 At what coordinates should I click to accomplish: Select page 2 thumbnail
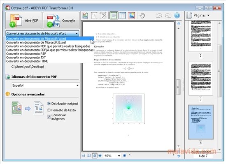200,36
